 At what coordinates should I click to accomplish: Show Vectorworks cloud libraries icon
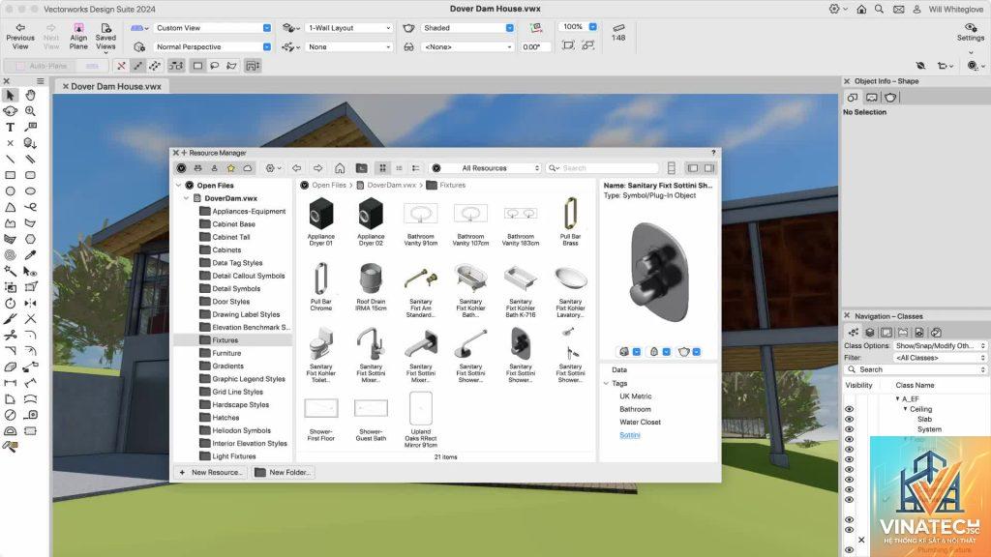(x=247, y=168)
